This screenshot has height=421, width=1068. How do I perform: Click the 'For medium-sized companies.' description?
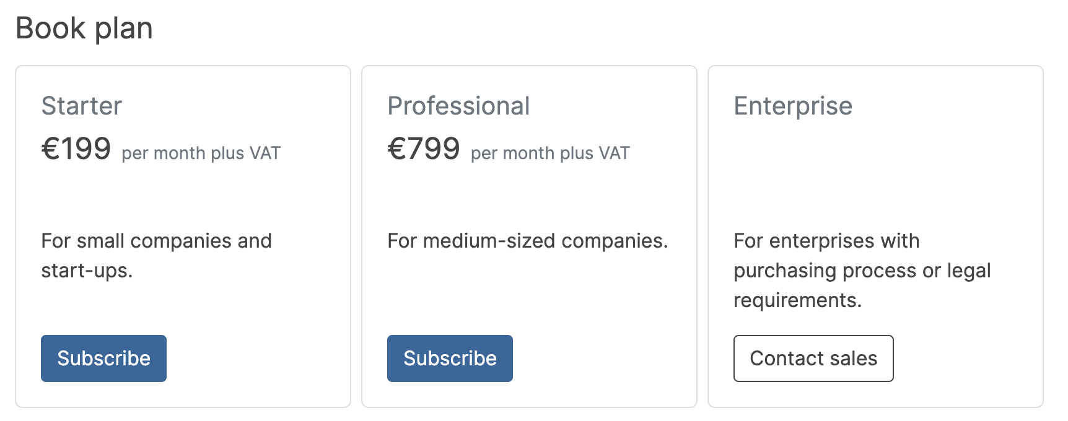[528, 241]
